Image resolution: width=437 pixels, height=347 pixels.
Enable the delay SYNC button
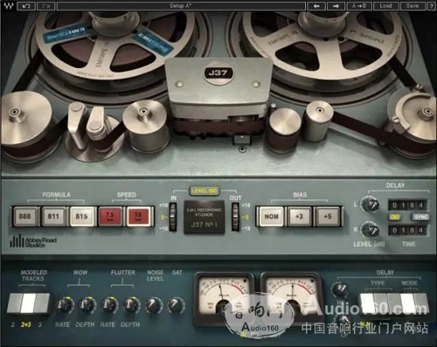pos(420,217)
